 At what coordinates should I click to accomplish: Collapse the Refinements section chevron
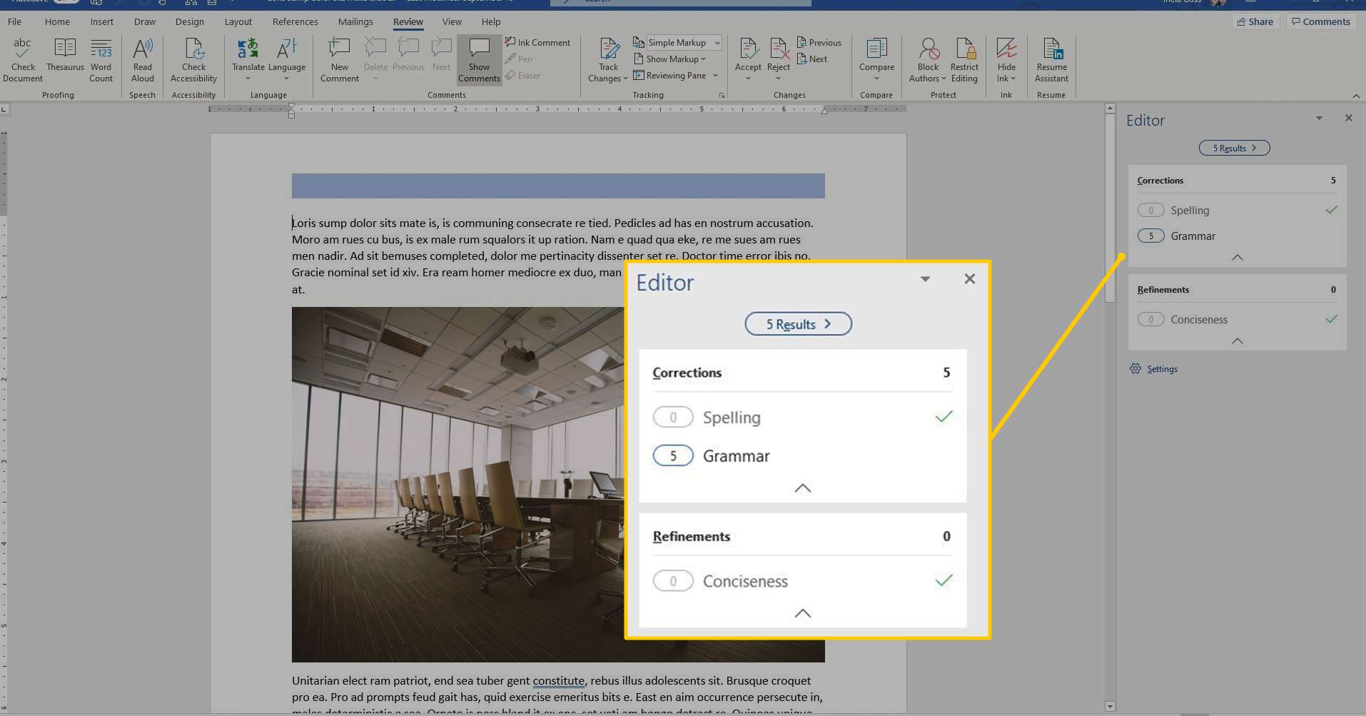(x=1237, y=341)
